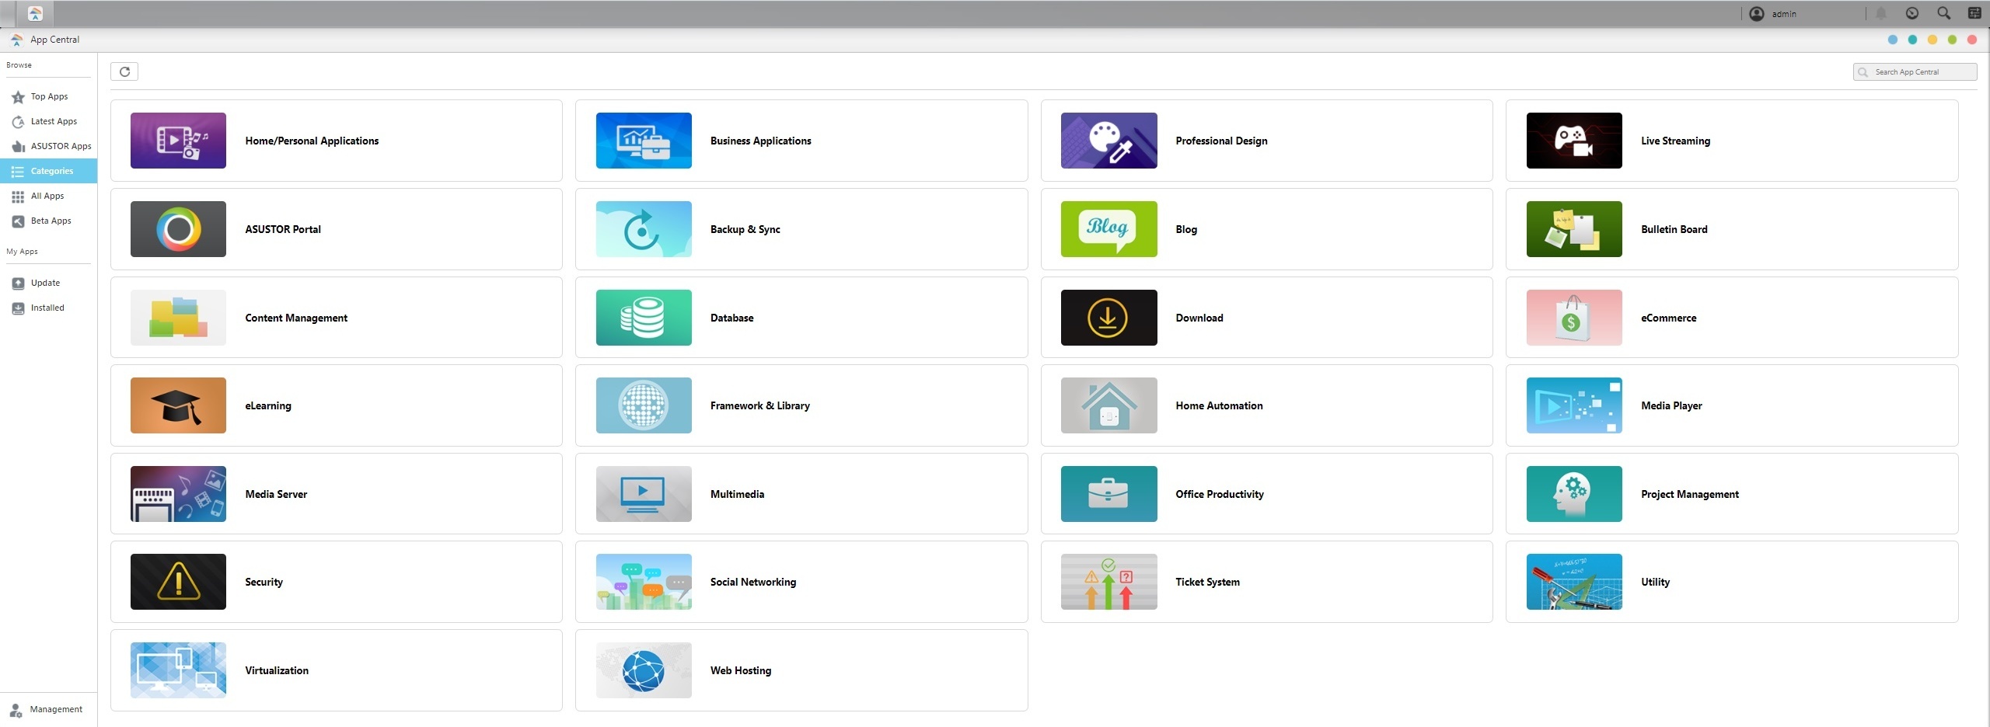The image size is (1990, 727).
Task: Open the ADM search magnifier icon
Action: point(1943,13)
